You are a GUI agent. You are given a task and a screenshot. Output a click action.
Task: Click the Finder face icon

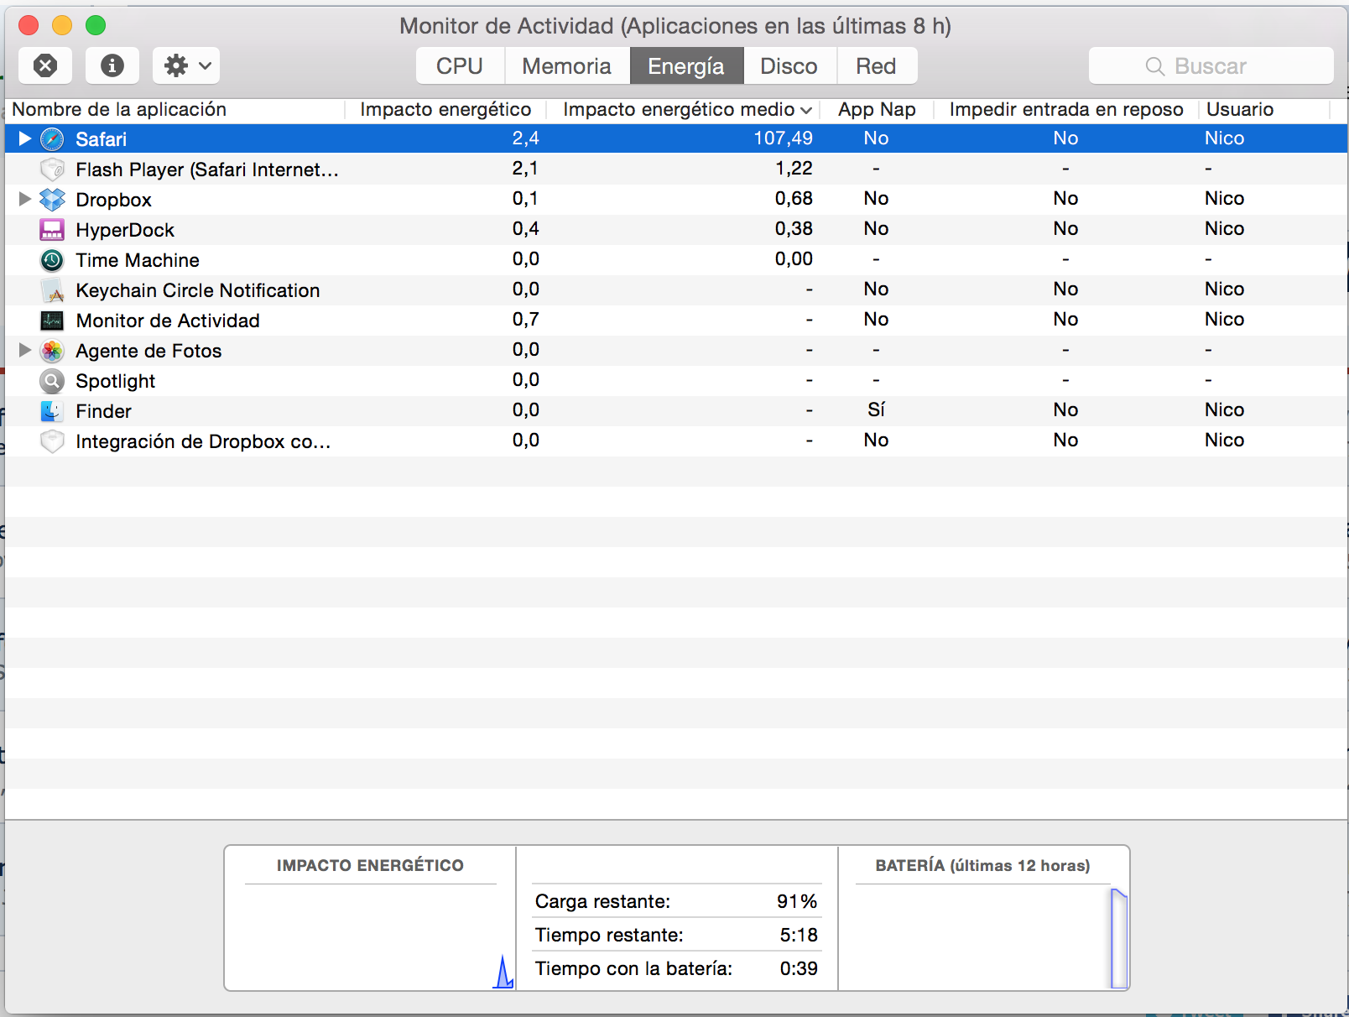(x=52, y=410)
